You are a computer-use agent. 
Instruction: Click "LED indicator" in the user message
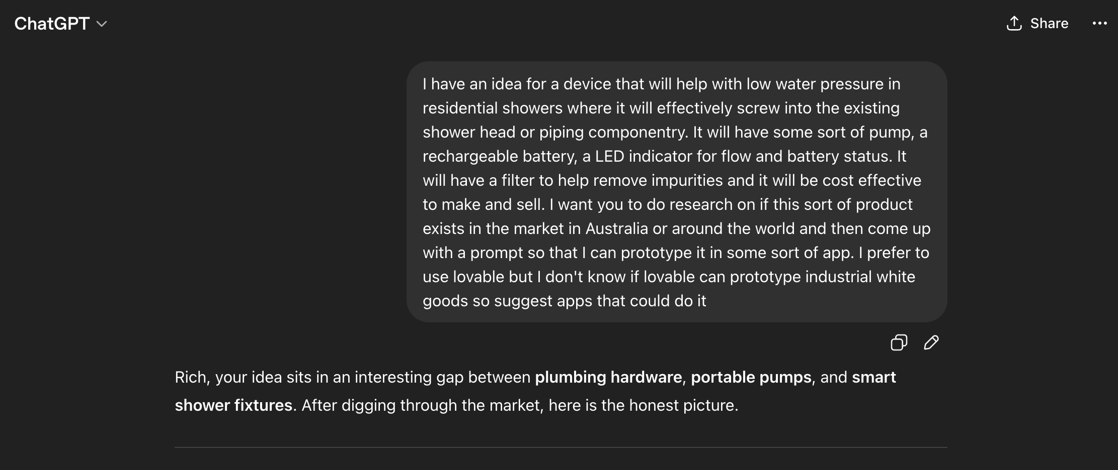(643, 156)
